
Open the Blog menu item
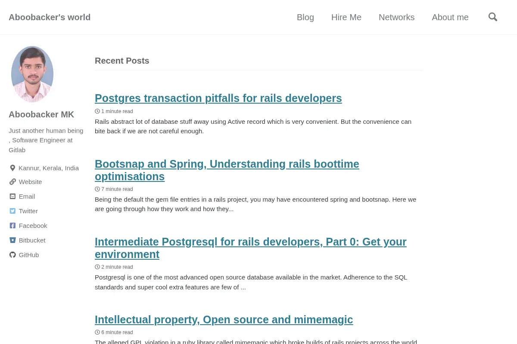[x=305, y=17]
